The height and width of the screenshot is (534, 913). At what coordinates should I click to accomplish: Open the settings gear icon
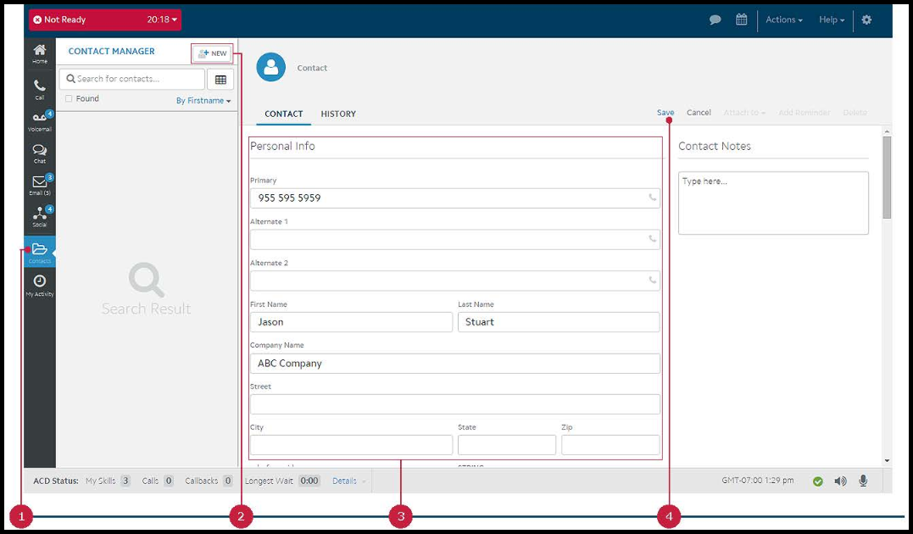[866, 19]
